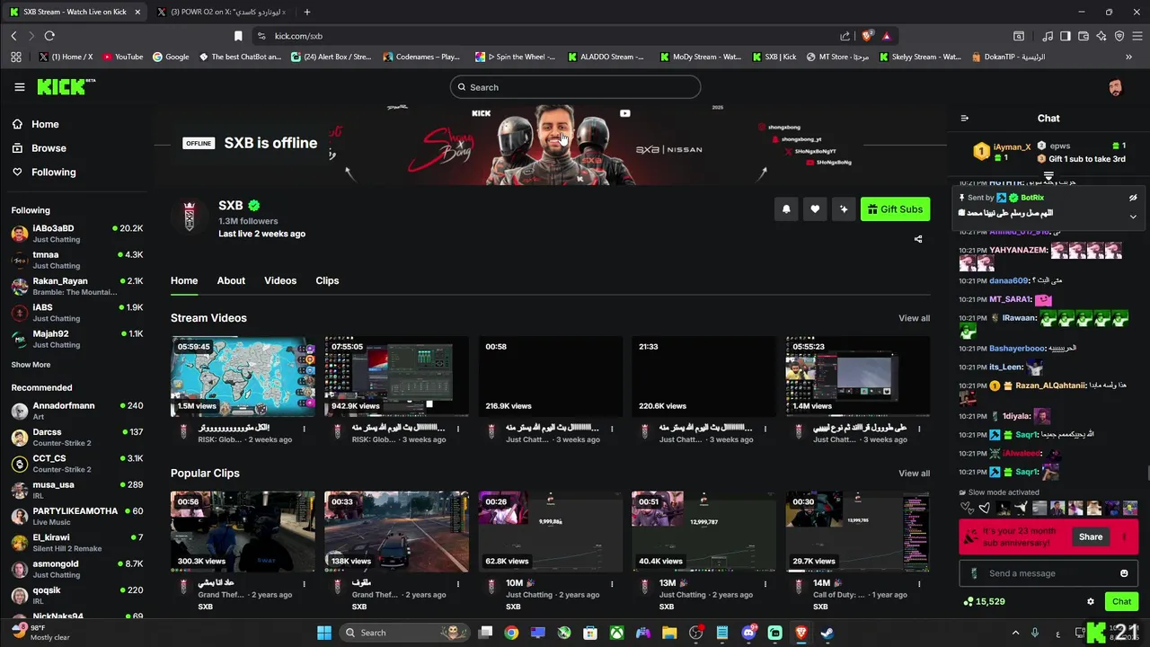Bookmark the page icon in address bar
The width and height of the screenshot is (1150, 647).
(x=238, y=36)
